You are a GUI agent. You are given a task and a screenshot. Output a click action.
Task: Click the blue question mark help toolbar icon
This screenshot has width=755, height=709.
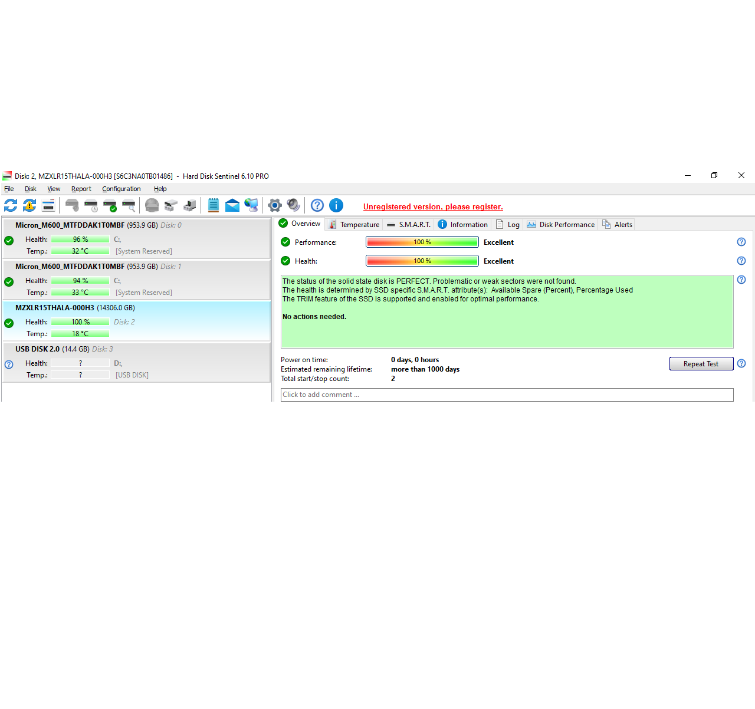pos(317,205)
